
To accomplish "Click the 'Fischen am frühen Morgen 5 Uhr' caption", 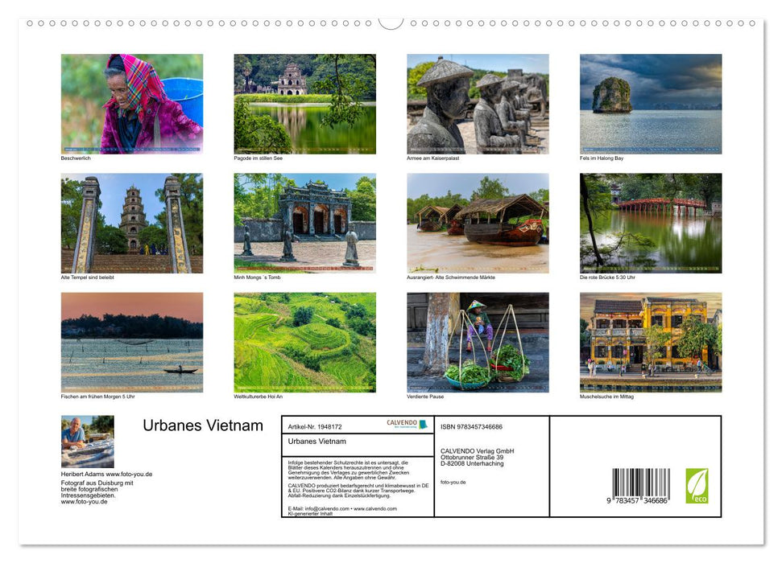I will [x=98, y=396].
